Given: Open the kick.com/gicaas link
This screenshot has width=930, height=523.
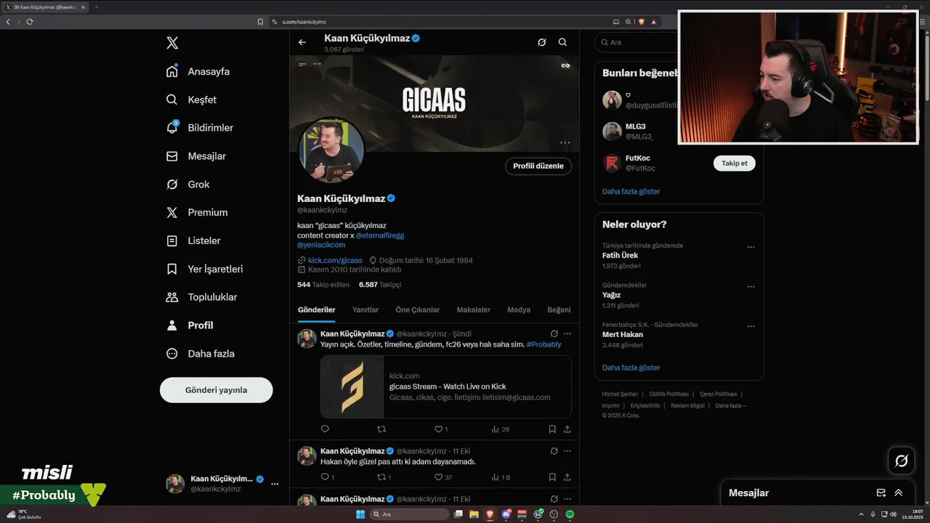Looking at the screenshot, I should tap(335, 260).
